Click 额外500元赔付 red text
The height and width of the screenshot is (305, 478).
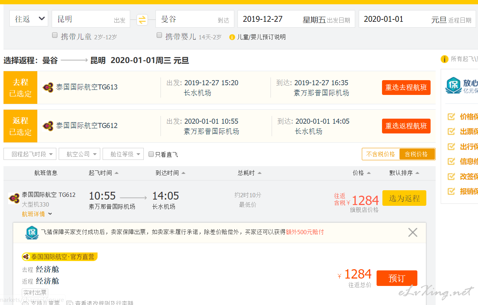305,232
